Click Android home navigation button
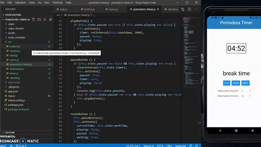This screenshot has height=147, width=261. click(236, 131)
